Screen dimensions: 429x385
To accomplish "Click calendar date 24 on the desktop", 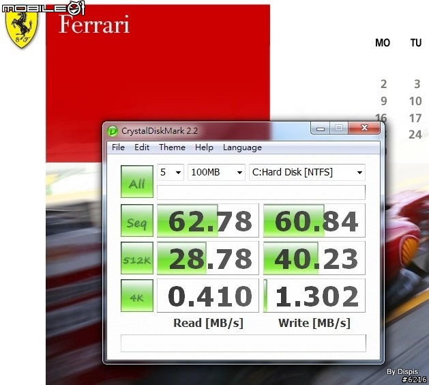I will pos(415,134).
